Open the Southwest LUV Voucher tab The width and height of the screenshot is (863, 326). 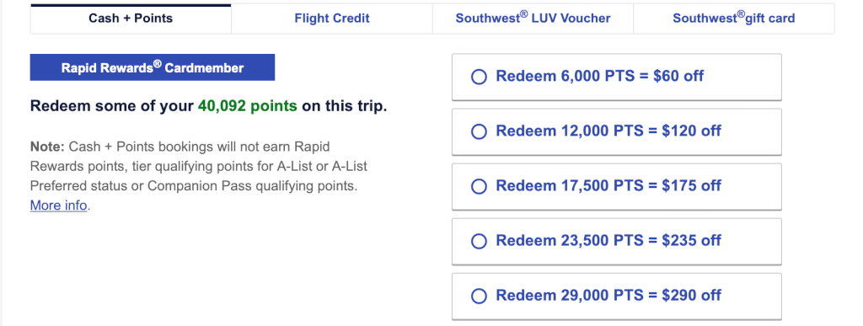[533, 19]
